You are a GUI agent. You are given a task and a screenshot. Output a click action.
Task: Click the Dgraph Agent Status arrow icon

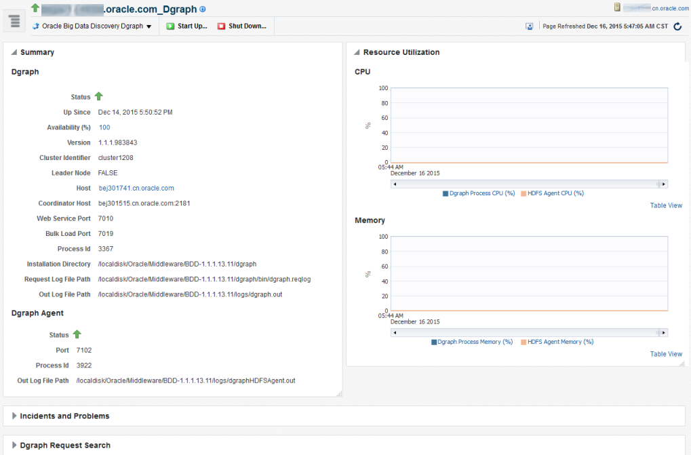click(x=77, y=334)
